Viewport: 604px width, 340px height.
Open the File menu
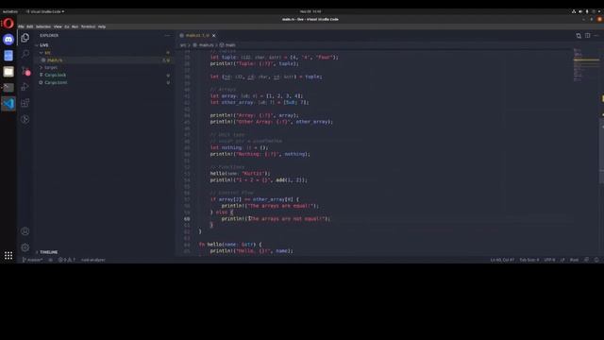21,26
